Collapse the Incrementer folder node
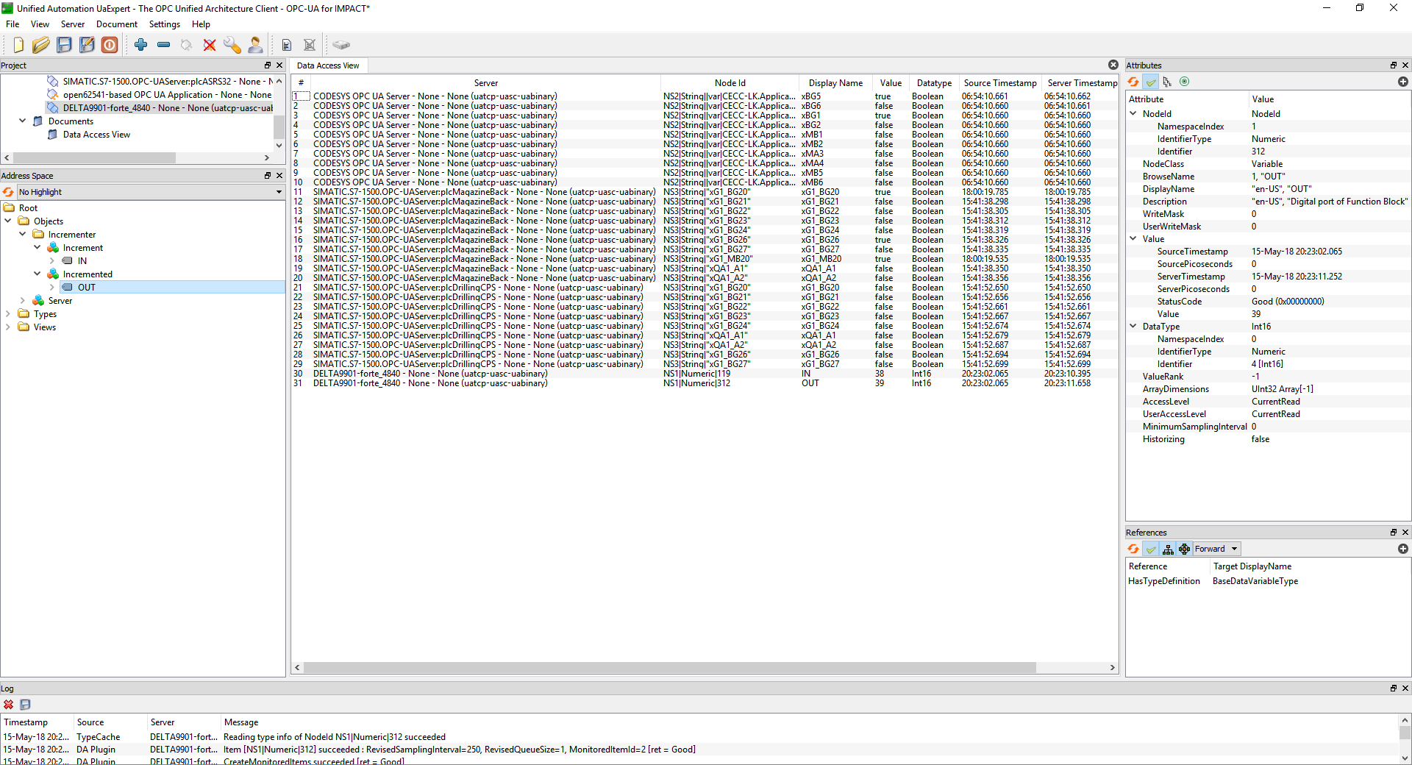 pos(23,234)
